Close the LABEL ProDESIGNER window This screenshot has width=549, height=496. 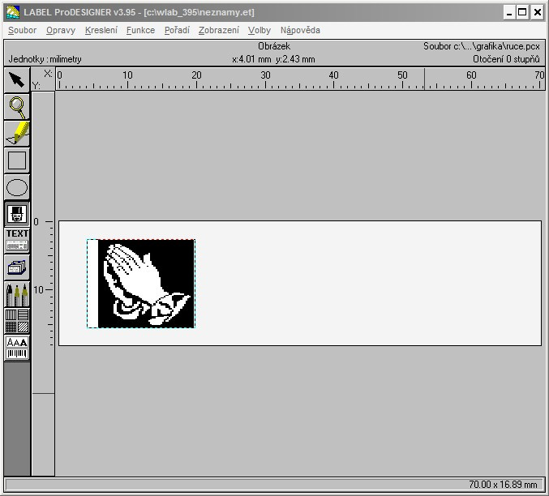click(537, 13)
